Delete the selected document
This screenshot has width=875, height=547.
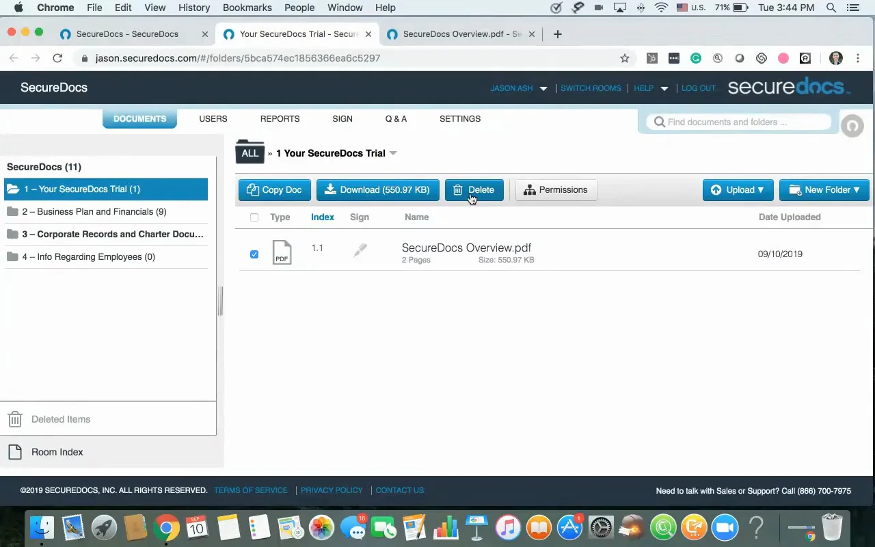tap(474, 190)
